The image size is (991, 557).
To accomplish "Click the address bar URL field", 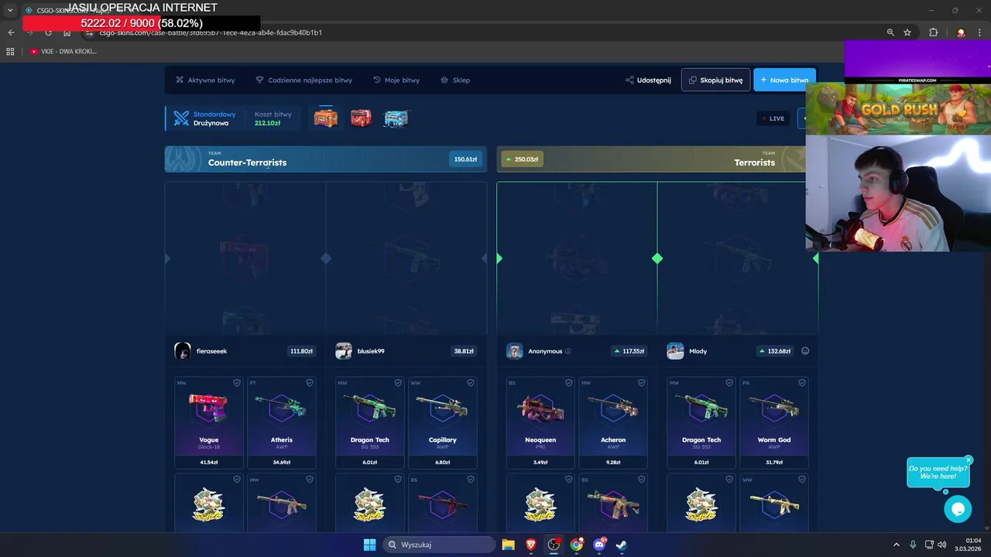I will 495,32.
